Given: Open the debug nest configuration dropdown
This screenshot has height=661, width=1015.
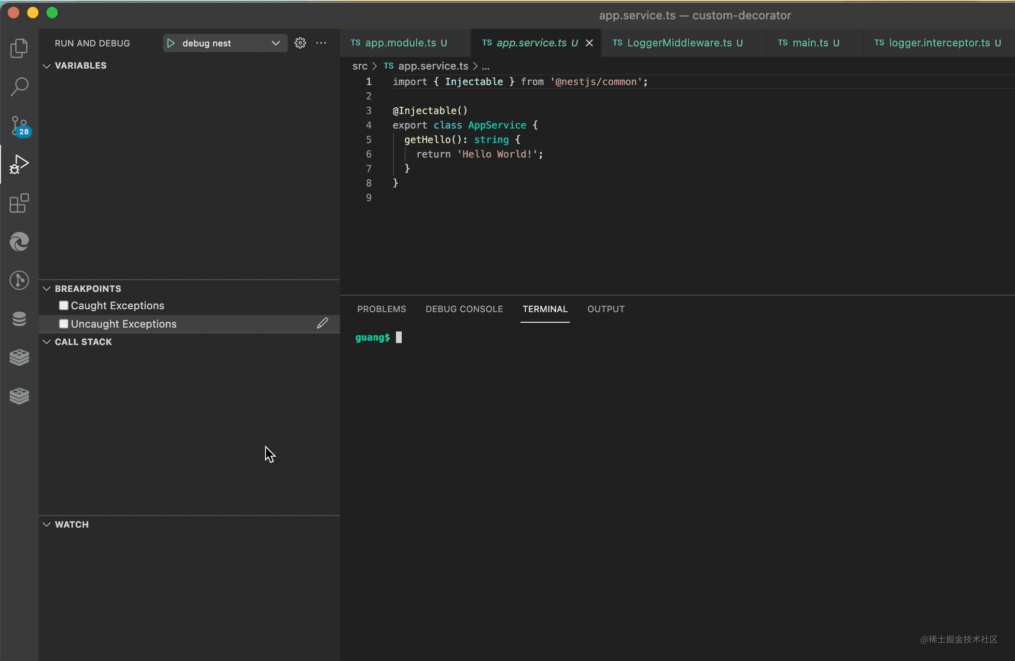Looking at the screenshot, I should (275, 43).
